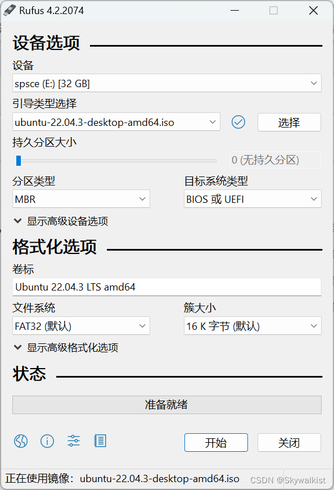Click the 卷标 volume label input field
The height and width of the screenshot is (490, 334).
coord(166,287)
